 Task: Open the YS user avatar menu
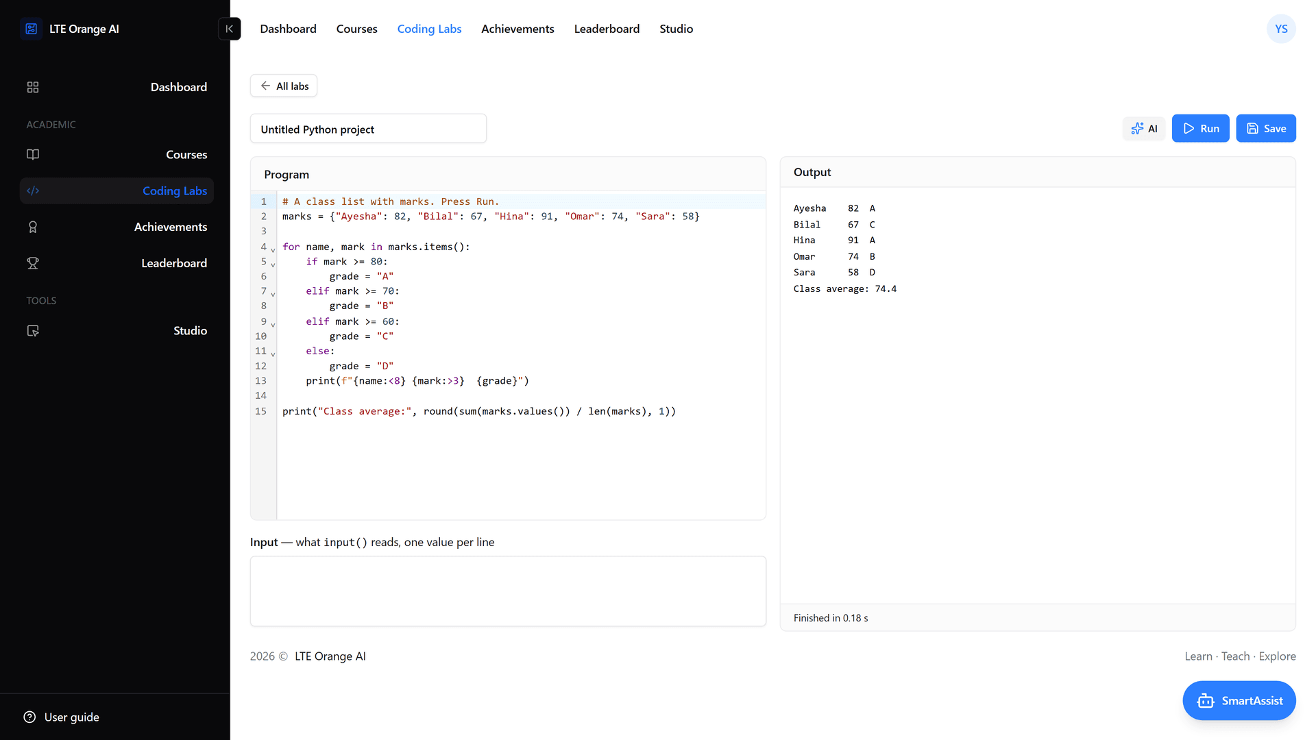pos(1281,29)
